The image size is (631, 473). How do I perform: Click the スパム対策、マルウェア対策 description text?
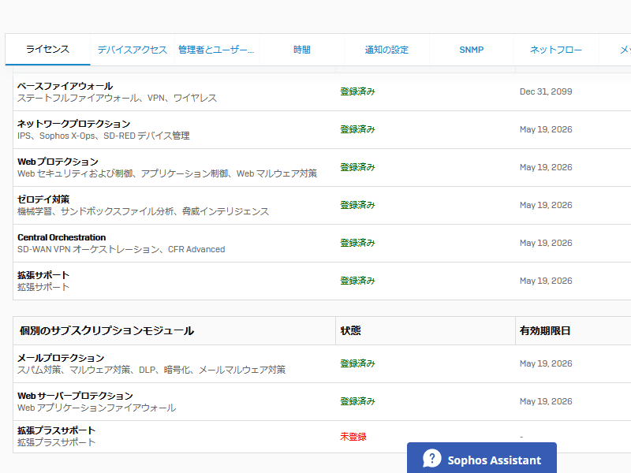[151, 370]
